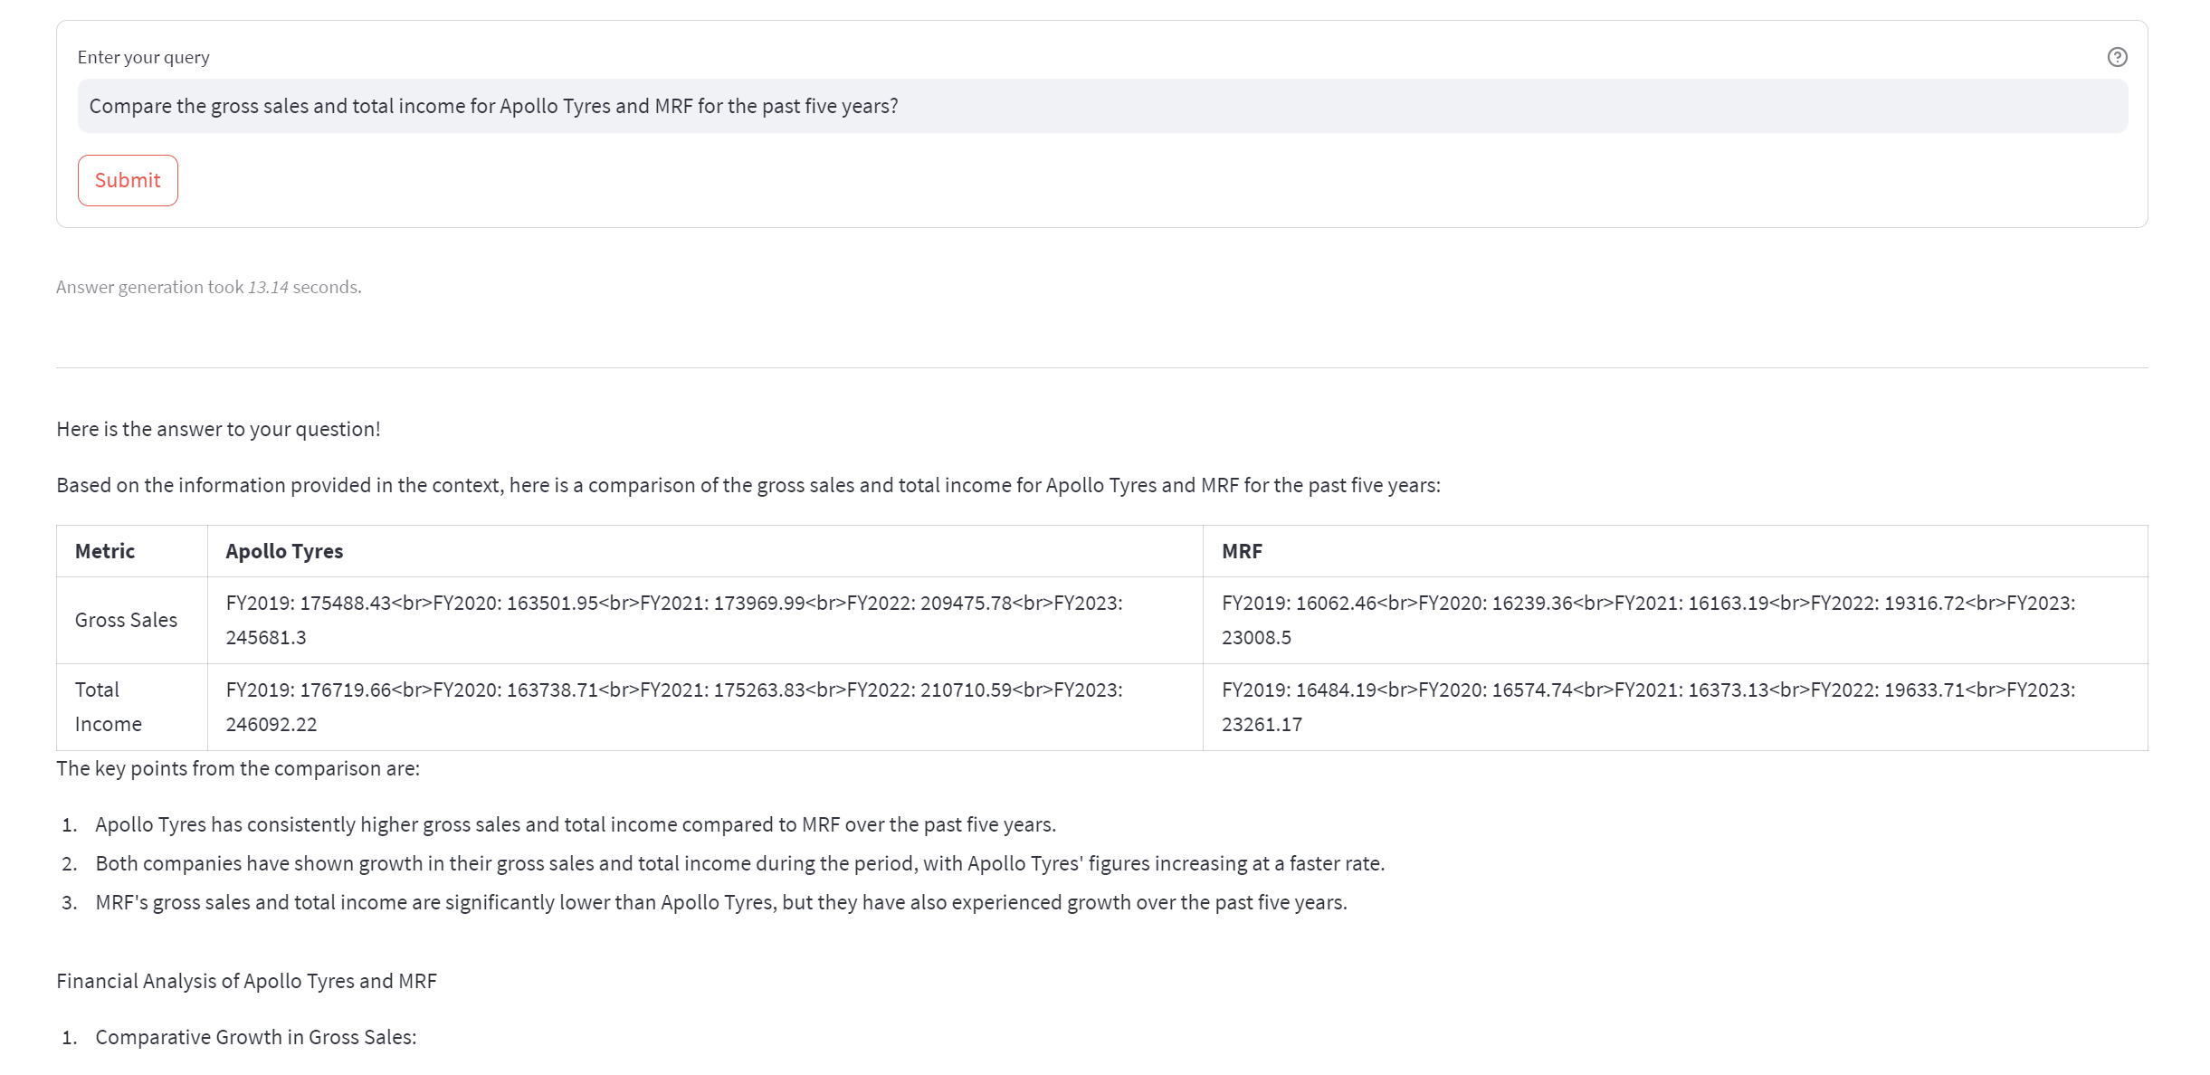Click 'Financial Analysis of Apollo Tyres' heading
Image resolution: width=2210 pixels, height=1075 pixels.
(x=246, y=981)
